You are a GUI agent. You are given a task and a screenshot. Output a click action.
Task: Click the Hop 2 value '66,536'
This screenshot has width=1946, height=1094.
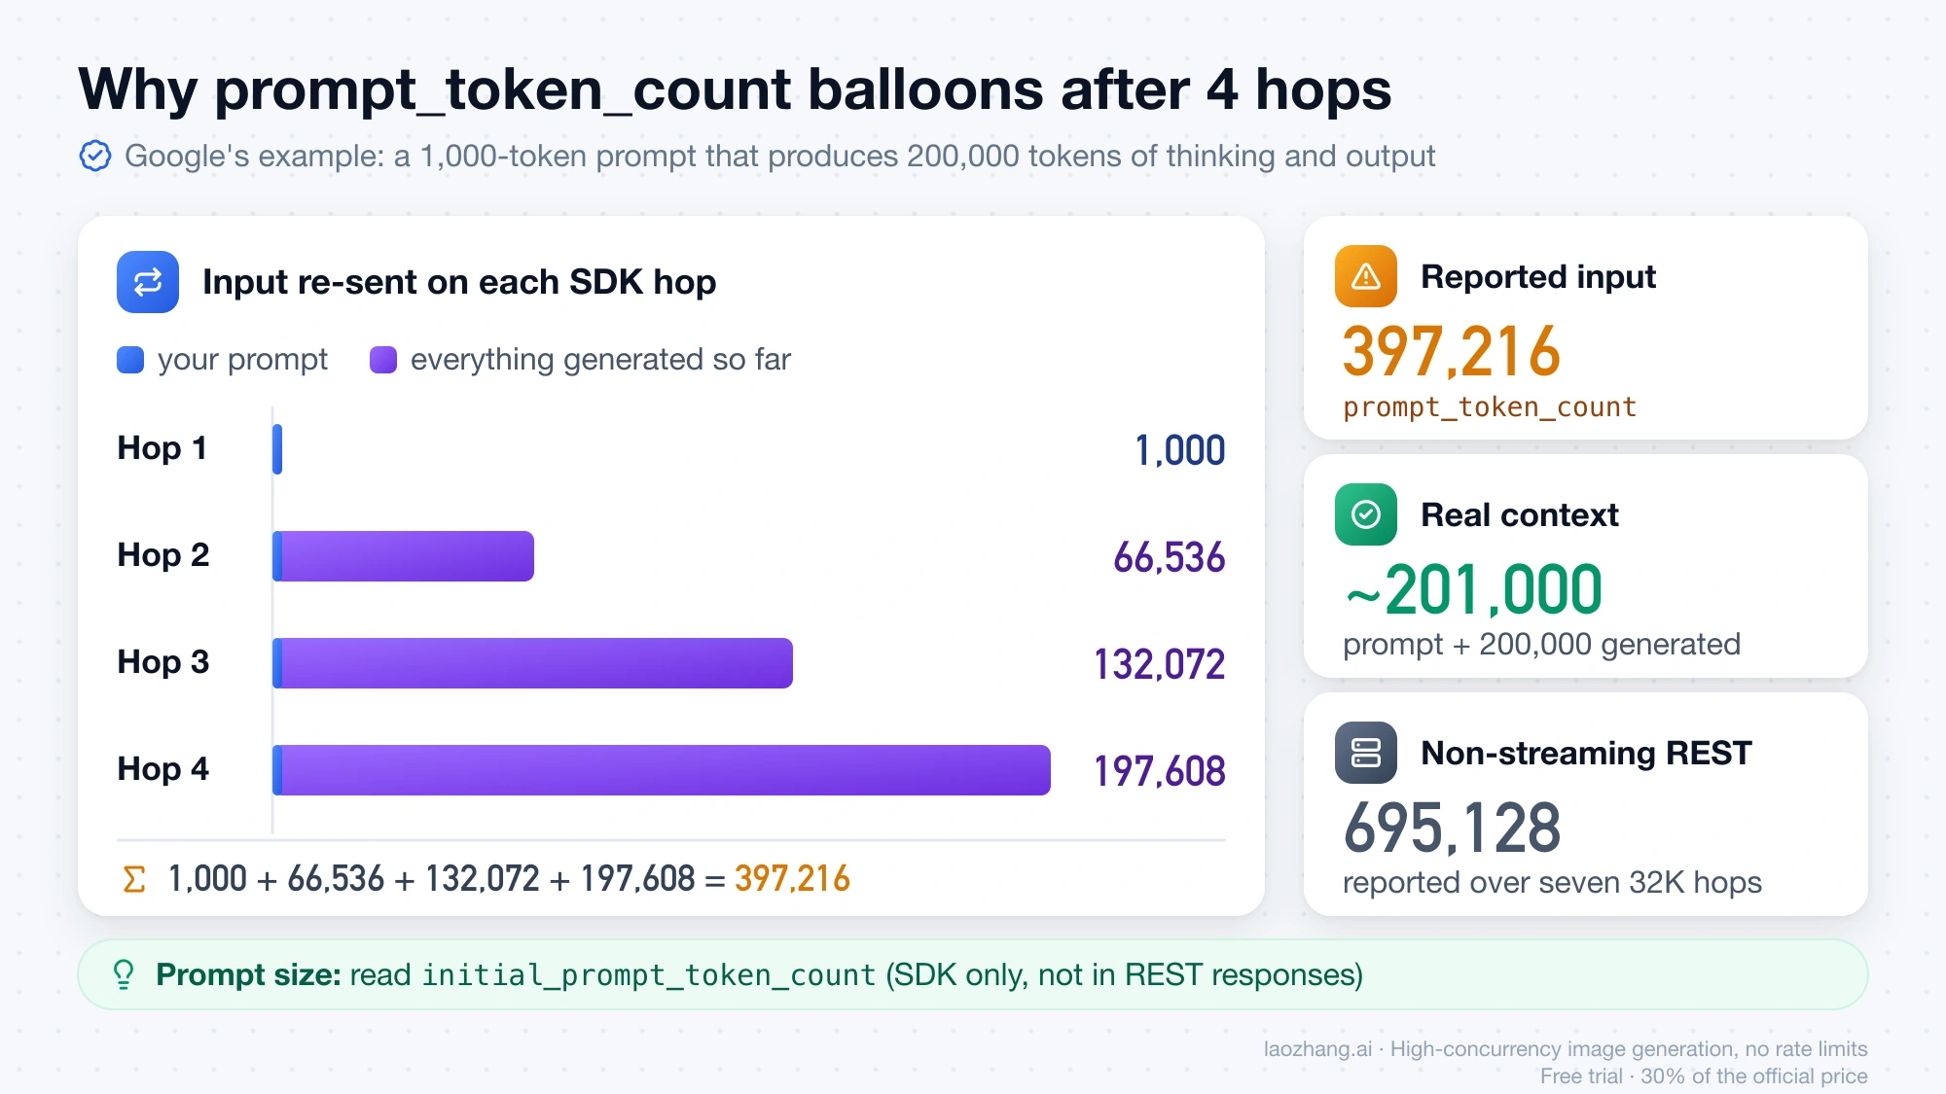(1169, 557)
